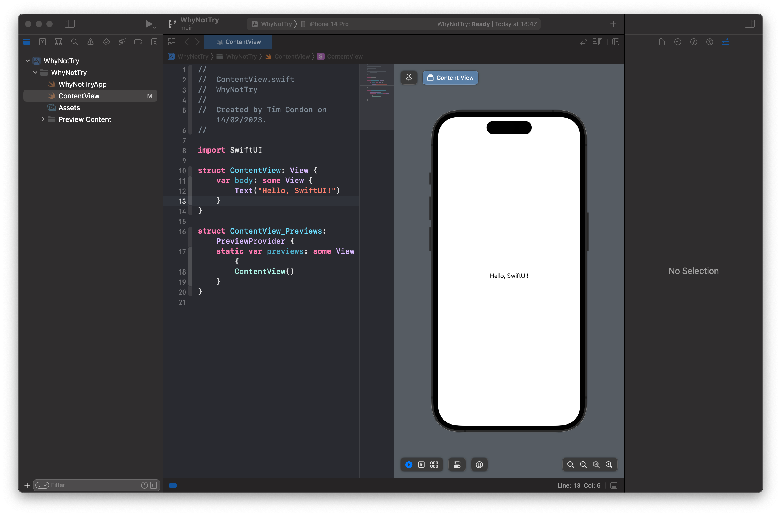This screenshot has width=781, height=515.
Task: Toggle code review mode arrows
Action: 583,42
